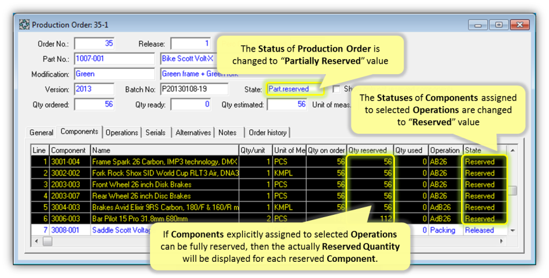Click the Qty ordered field
The height and width of the screenshot is (278, 549).
[94, 104]
